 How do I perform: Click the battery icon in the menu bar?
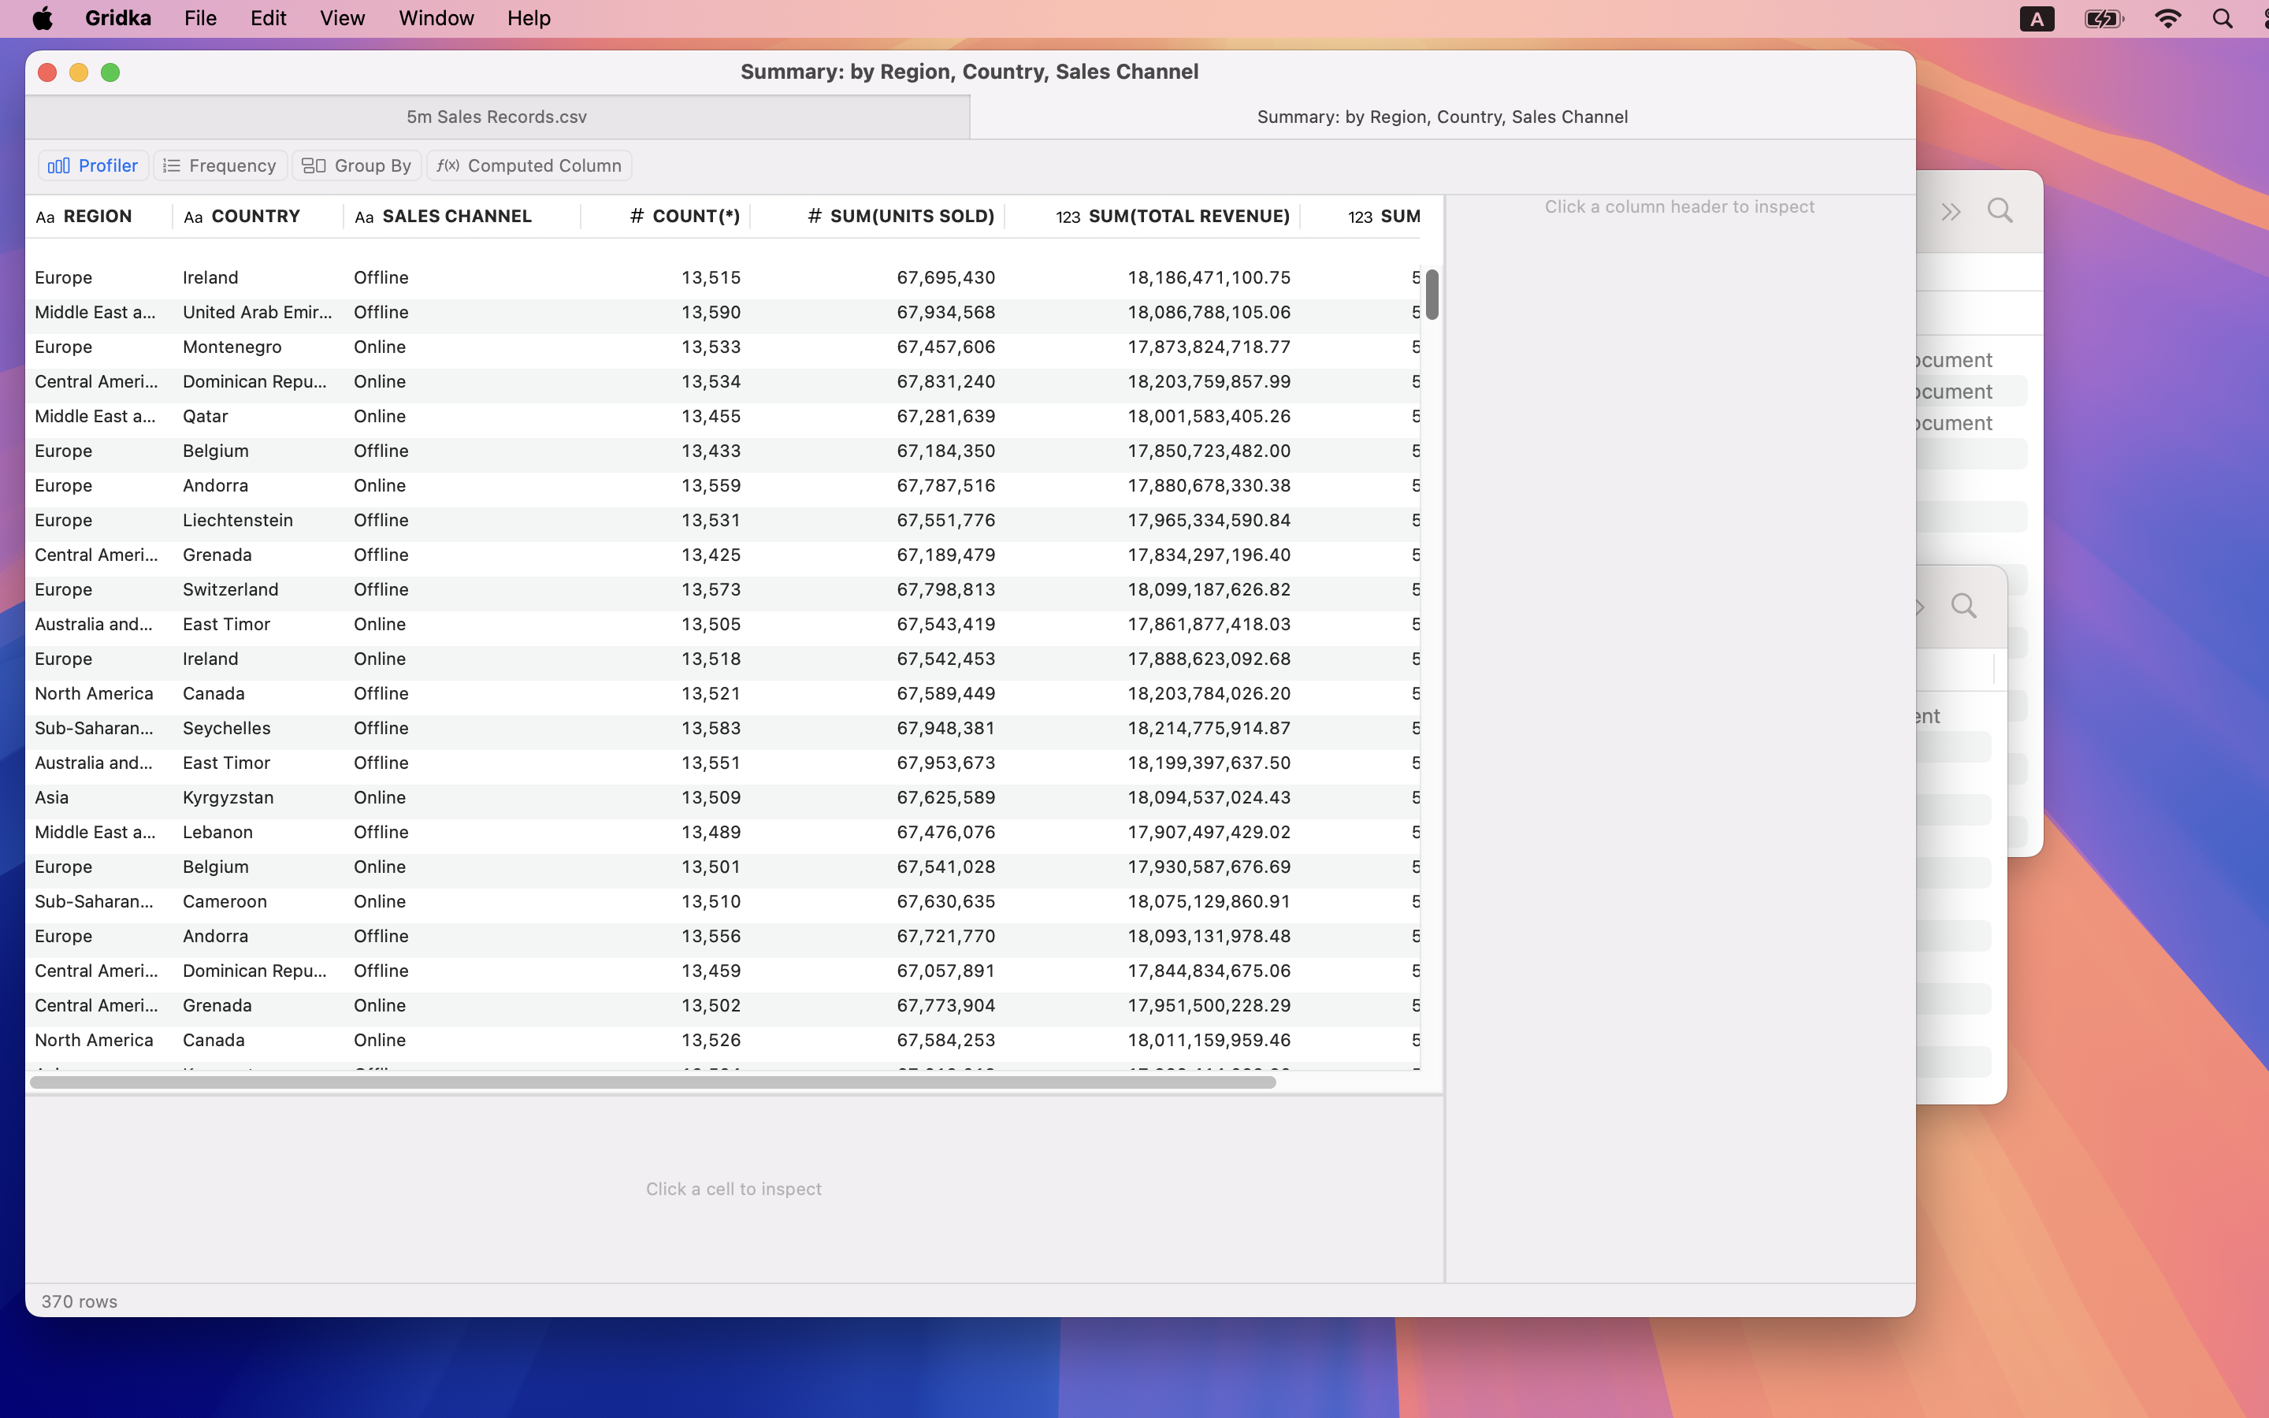[2103, 18]
